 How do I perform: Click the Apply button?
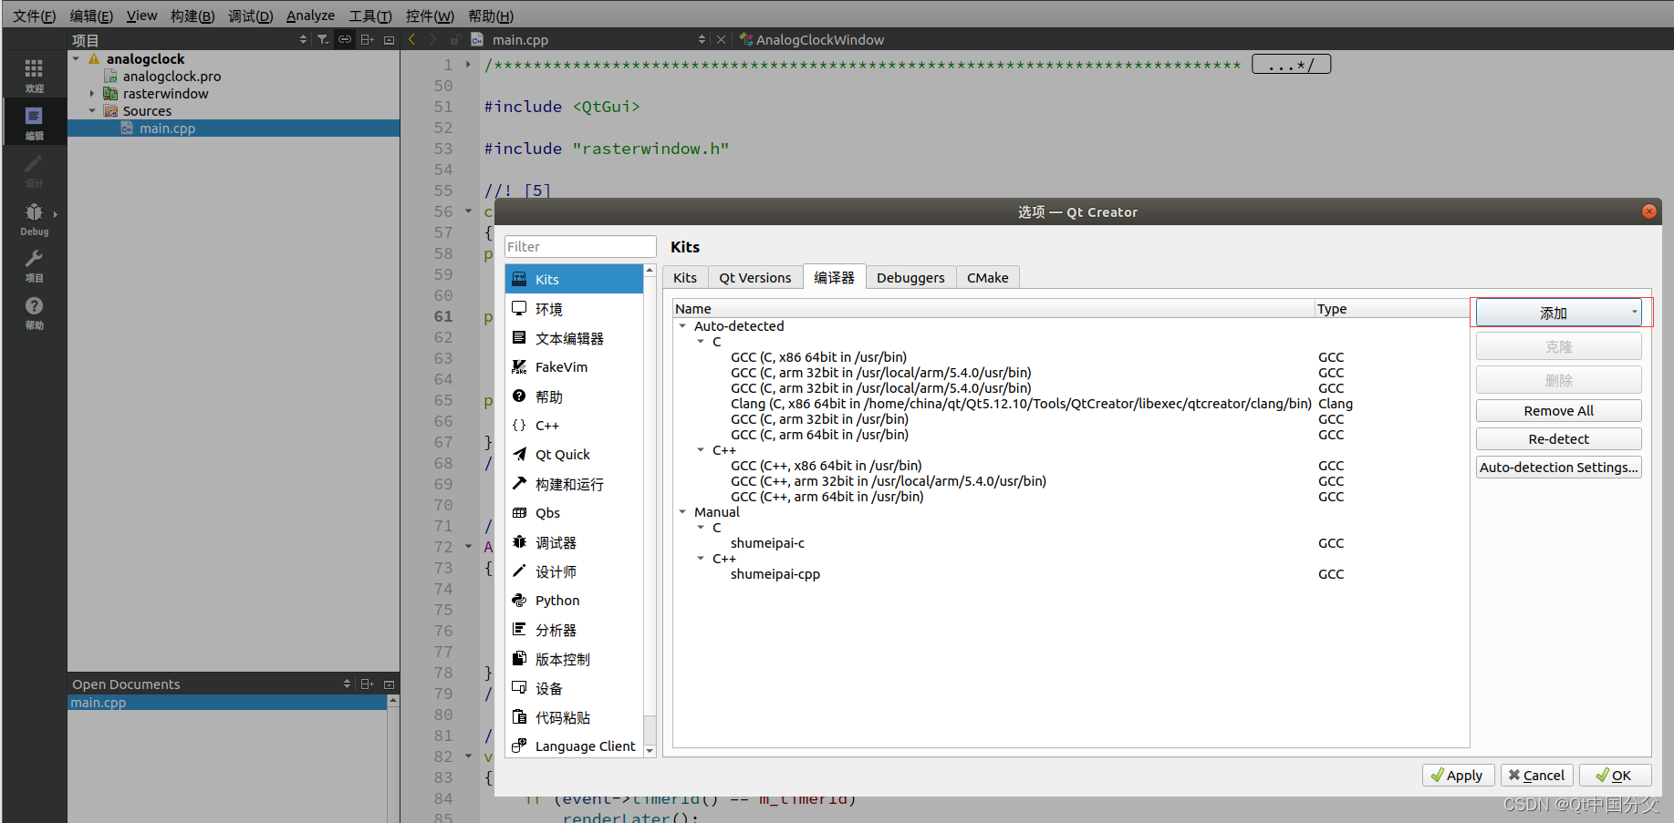tap(1458, 775)
